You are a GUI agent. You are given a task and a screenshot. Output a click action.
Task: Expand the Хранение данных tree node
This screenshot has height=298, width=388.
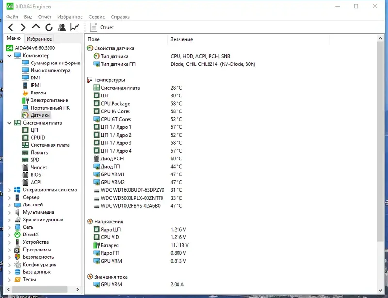pyautogui.click(x=9, y=220)
